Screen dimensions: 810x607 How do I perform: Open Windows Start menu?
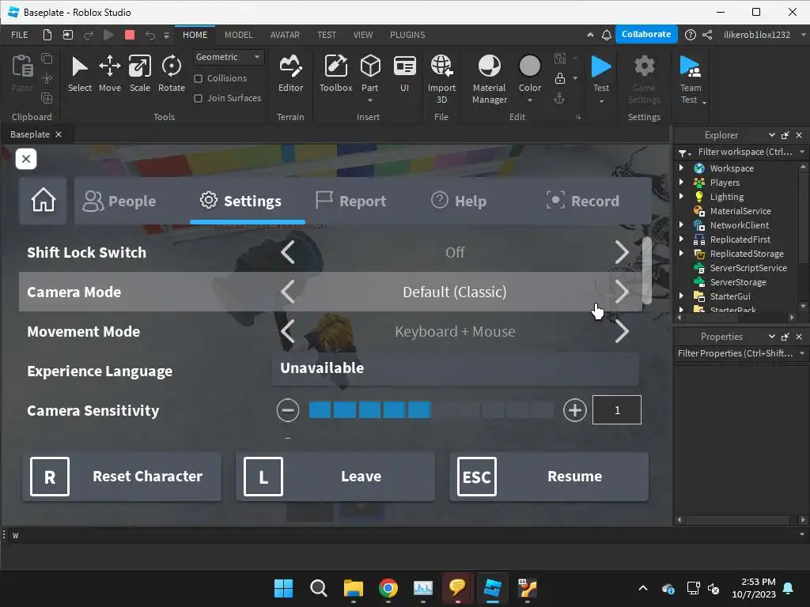(283, 588)
